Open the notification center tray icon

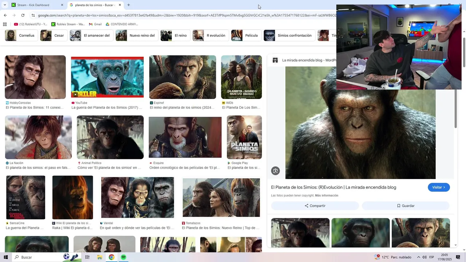pos(458,257)
